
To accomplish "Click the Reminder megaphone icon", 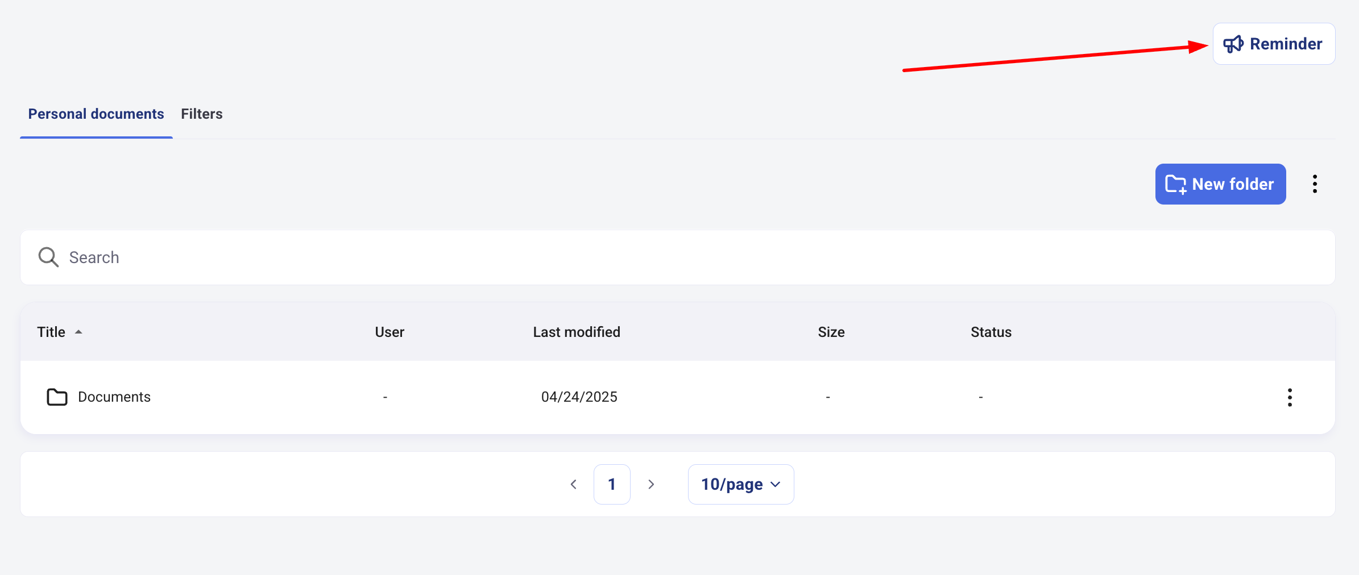I will point(1233,44).
